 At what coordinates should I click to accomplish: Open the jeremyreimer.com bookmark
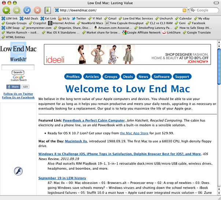pyautogui.click(x=37, y=28)
